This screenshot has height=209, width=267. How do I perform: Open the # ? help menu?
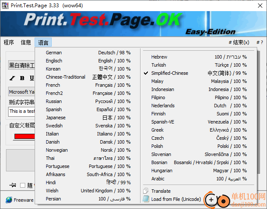260,42
